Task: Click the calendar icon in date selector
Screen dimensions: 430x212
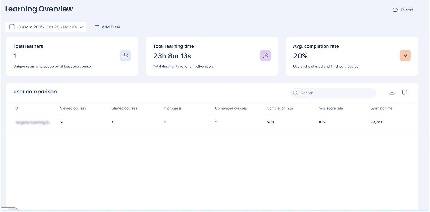Action: (12, 27)
